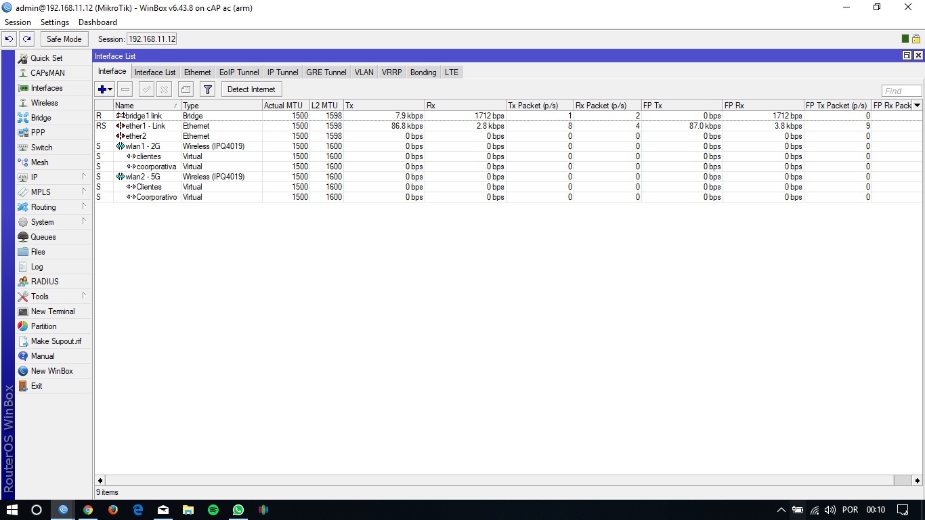Select the coorporativa virtual interface row

coord(508,167)
